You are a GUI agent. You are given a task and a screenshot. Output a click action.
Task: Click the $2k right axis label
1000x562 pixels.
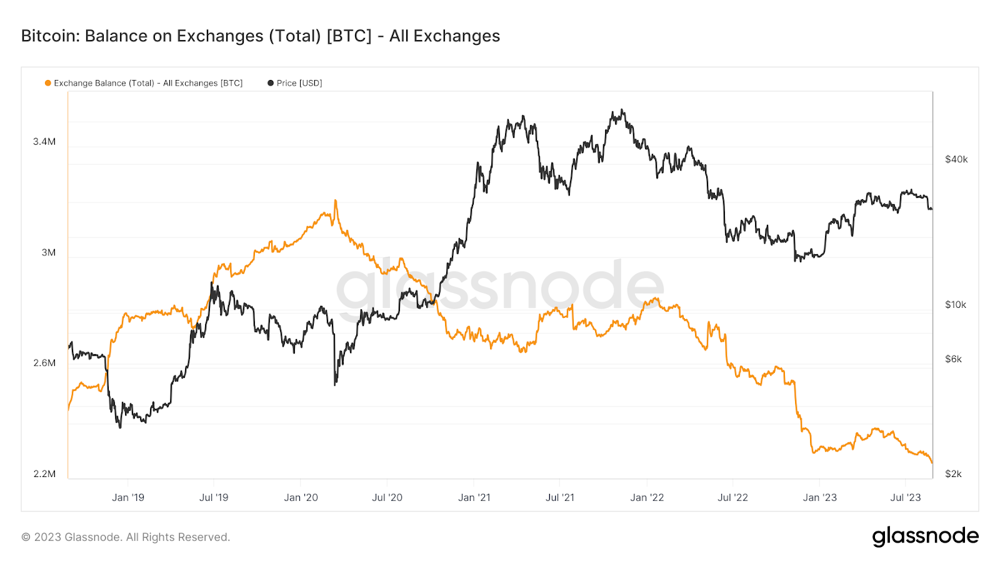tap(954, 474)
